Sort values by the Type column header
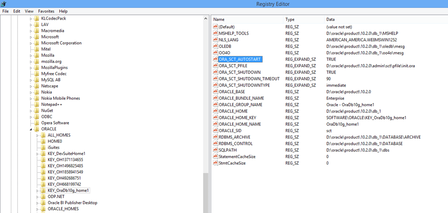Viewport: 448px width, 213px height. coord(304,19)
